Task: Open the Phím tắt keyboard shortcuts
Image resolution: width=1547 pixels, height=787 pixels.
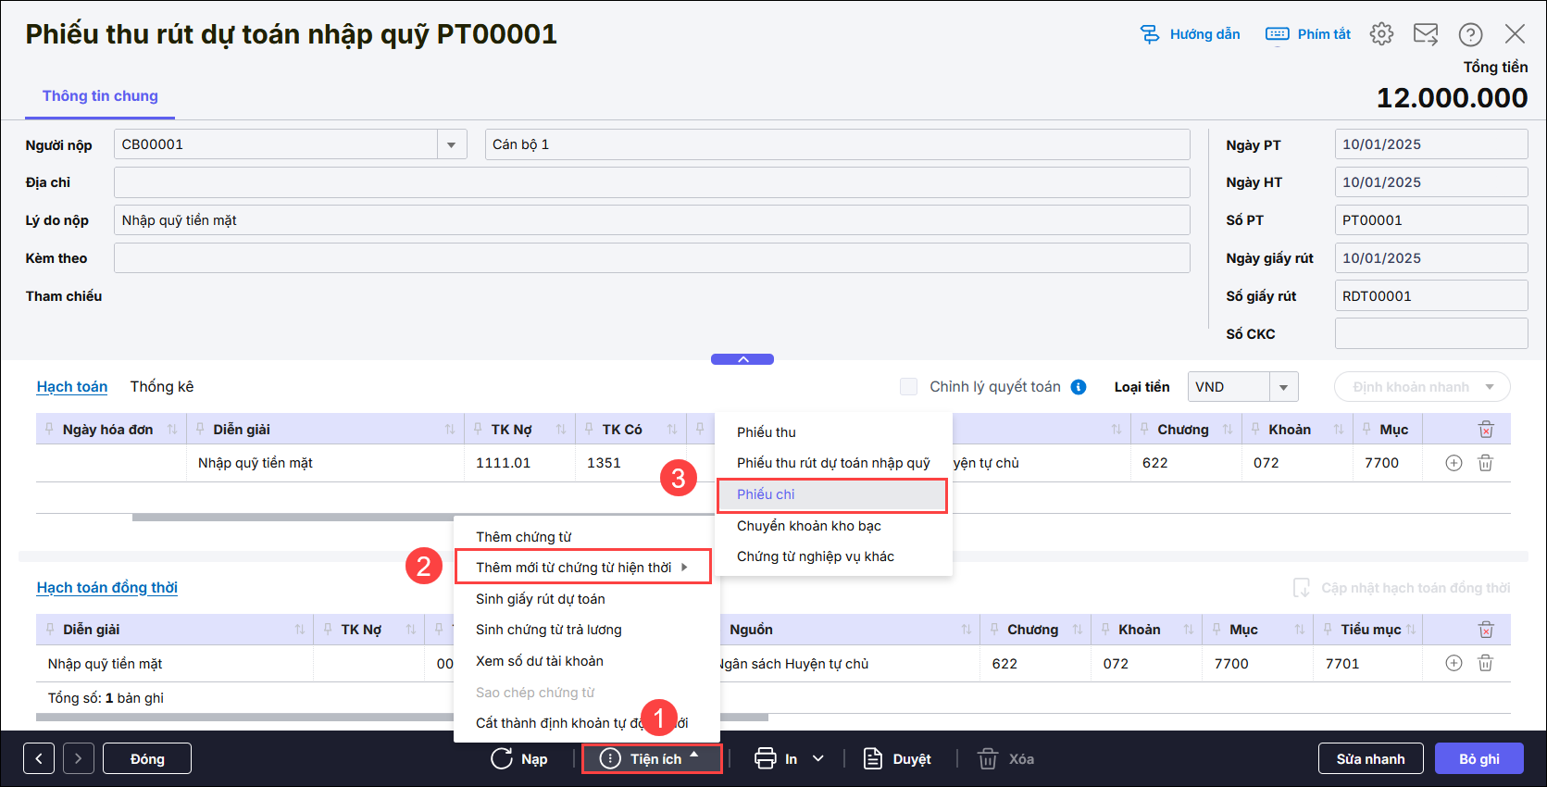Action: coord(1307,34)
